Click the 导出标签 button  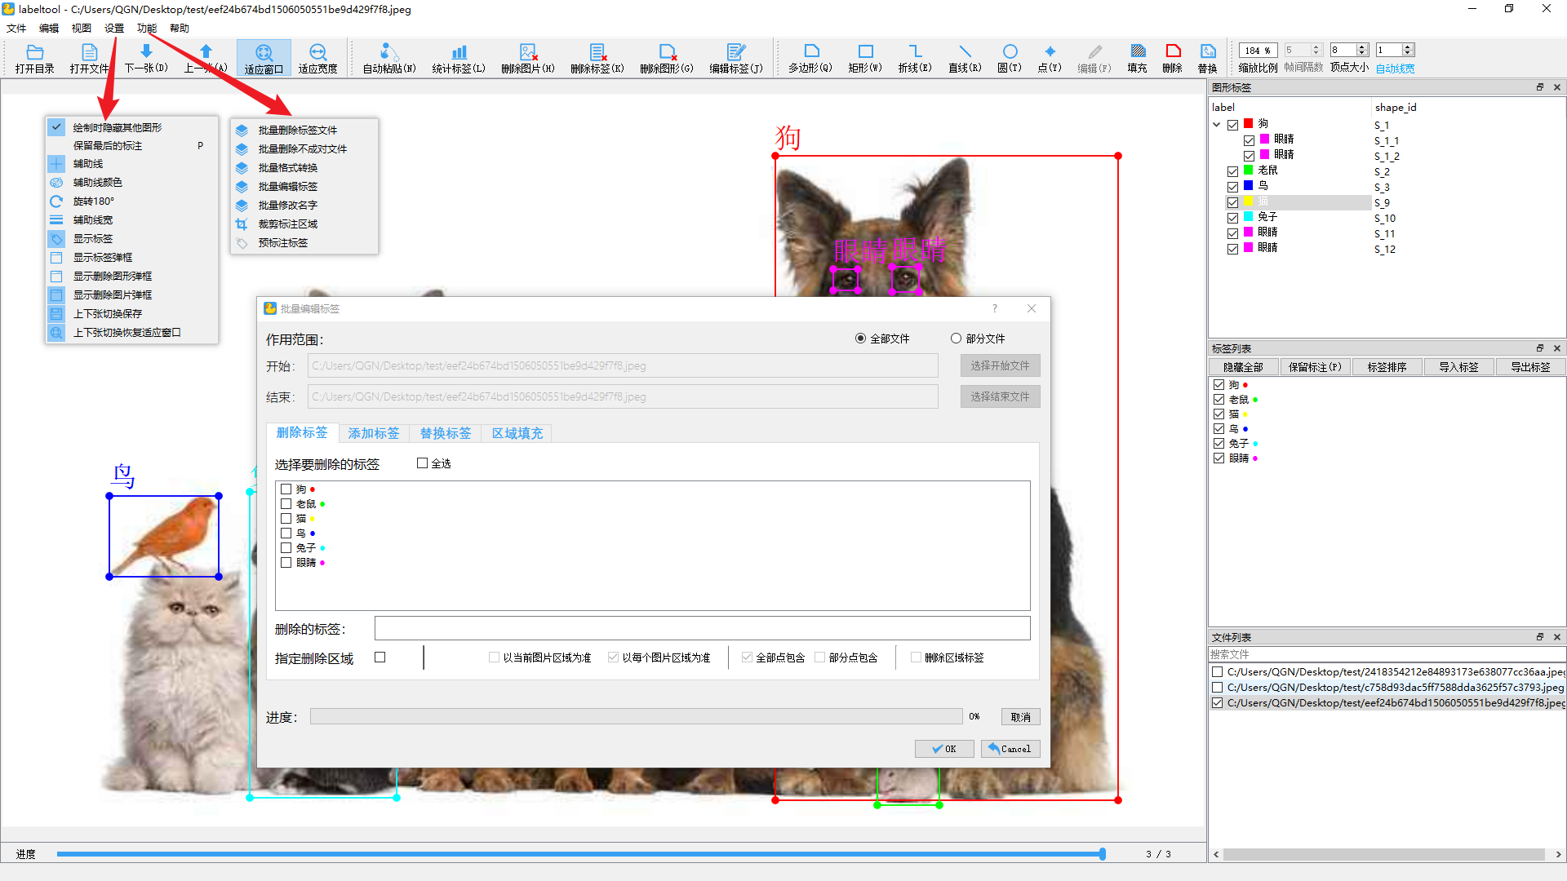click(x=1529, y=367)
